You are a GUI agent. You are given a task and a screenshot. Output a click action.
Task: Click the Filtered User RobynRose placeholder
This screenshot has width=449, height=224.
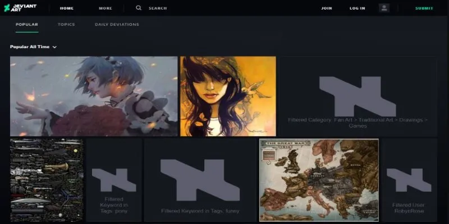click(409, 180)
